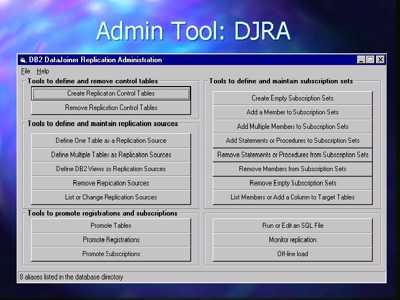The height and width of the screenshot is (300, 400).
Task: Click the window title 'DB2 DataJoiner Replication Administration'
Action: coord(96,60)
